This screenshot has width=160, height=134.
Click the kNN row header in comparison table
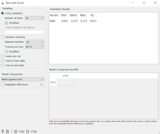pos(53,82)
